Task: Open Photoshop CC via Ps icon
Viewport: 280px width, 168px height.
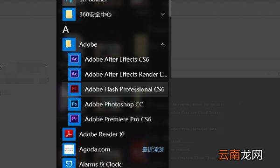Action: point(75,104)
